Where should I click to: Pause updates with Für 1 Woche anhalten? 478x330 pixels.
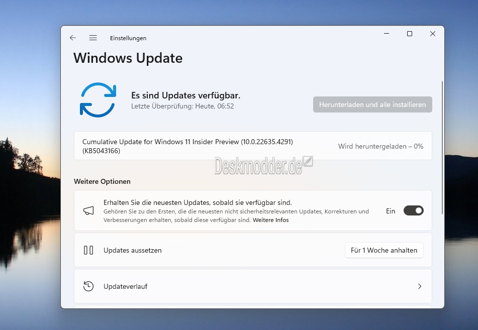pos(384,250)
